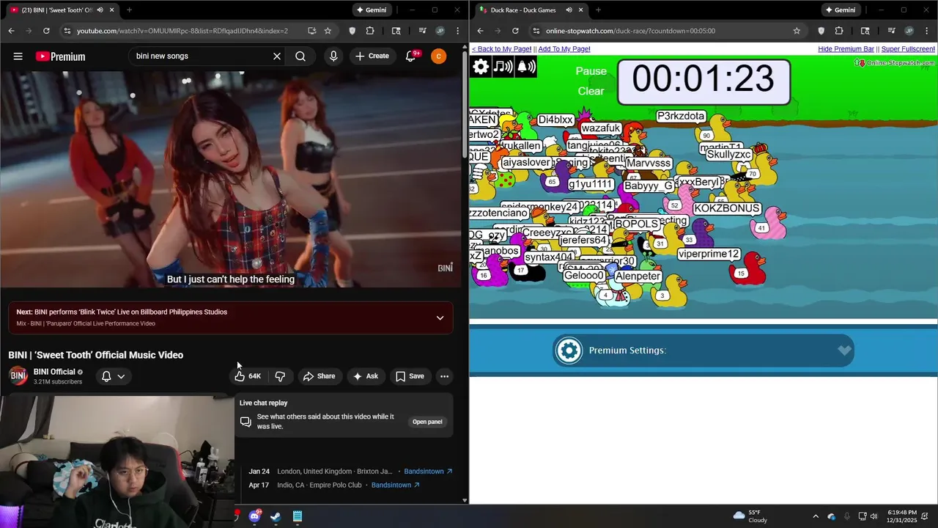This screenshot has width=938, height=528.
Task: Share the Sweet Tooth video
Action: 319,376
